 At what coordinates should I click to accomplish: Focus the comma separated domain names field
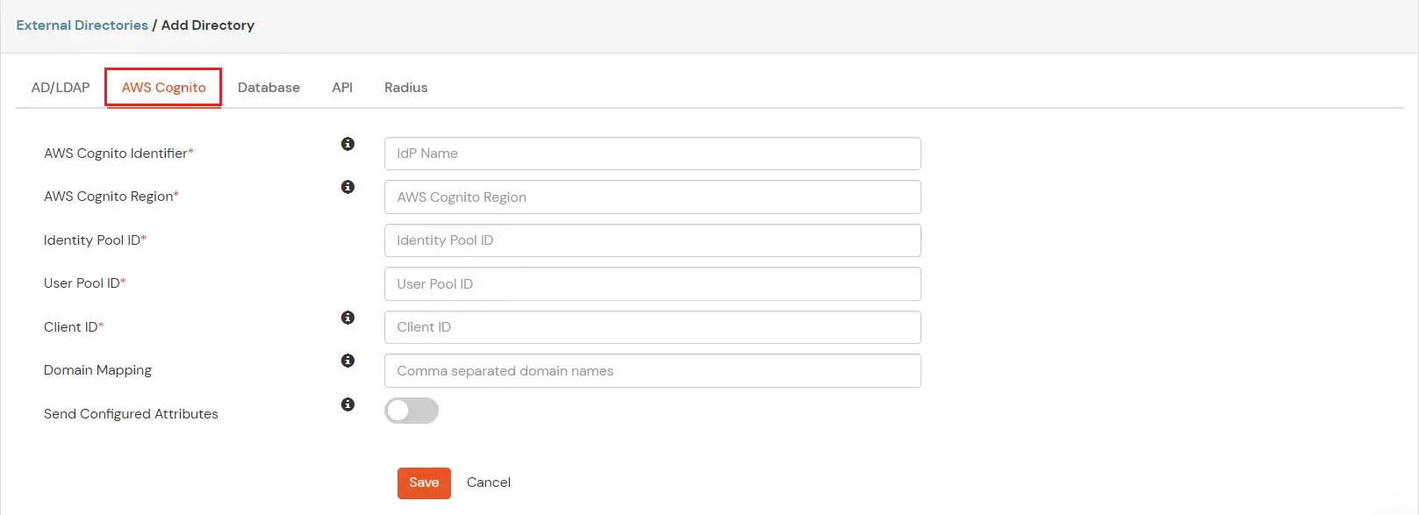click(x=652, y=371)
